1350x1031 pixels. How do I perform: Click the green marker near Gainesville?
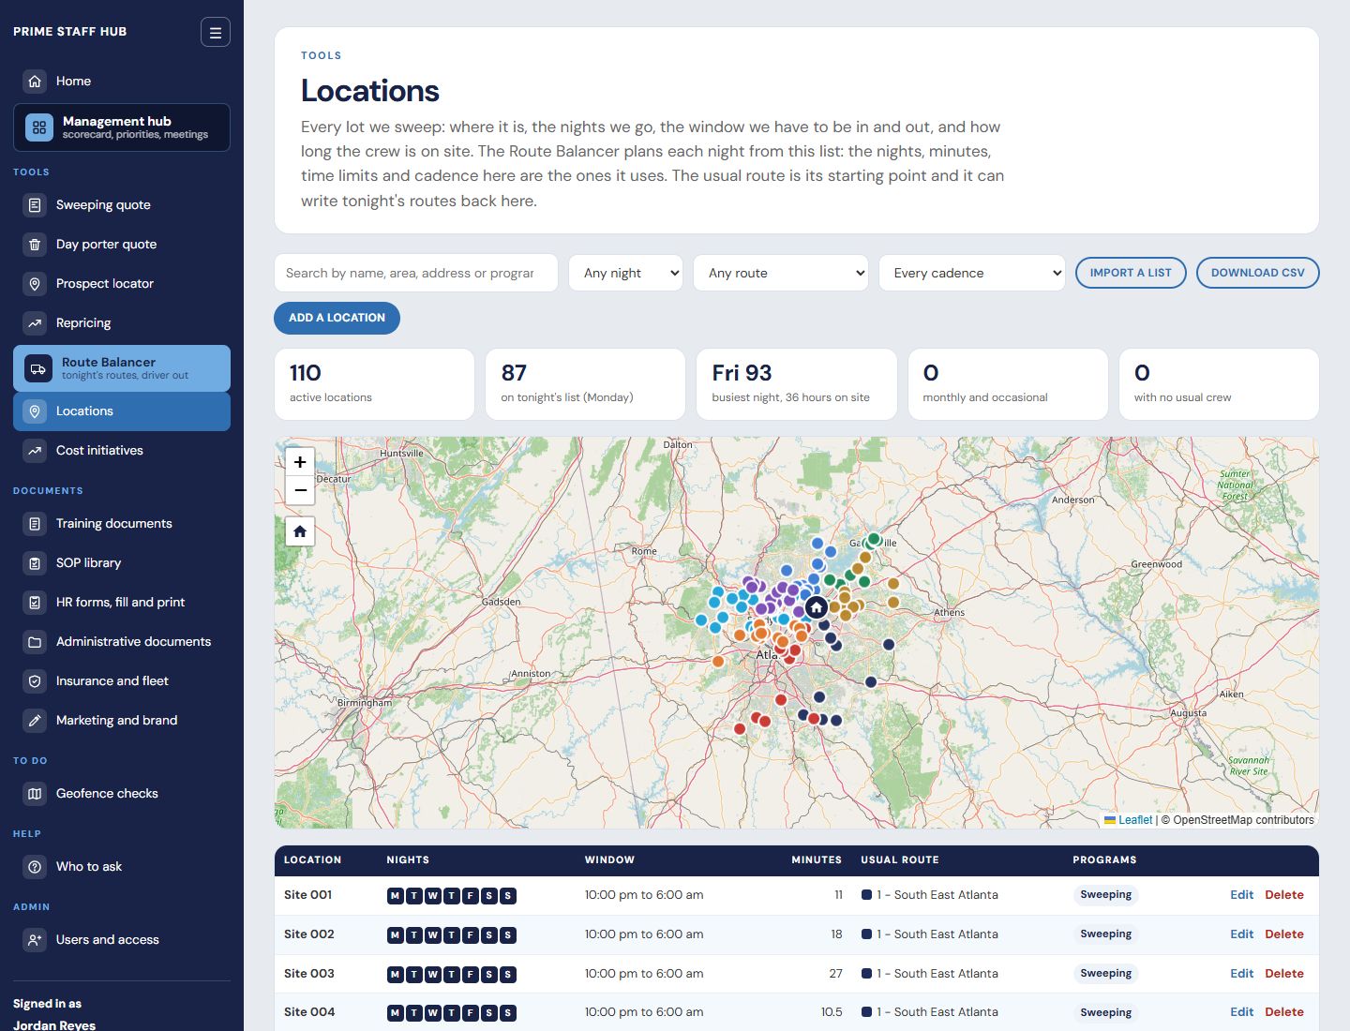coord(874,539)
